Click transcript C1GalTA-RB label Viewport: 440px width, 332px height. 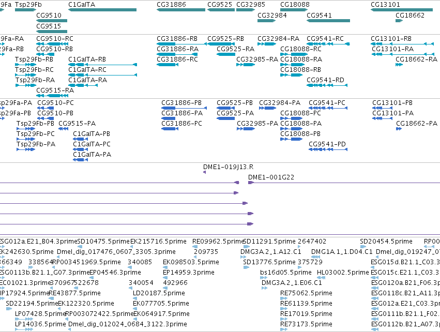[x=87, y=59]
